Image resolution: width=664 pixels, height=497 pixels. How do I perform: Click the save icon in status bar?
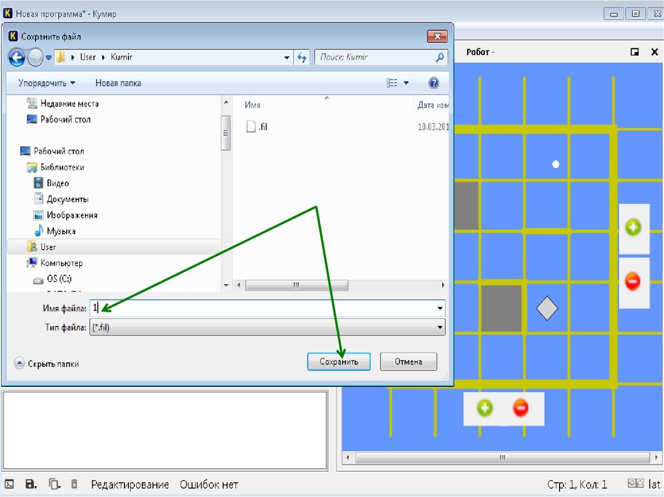click(x=31, y=484)
